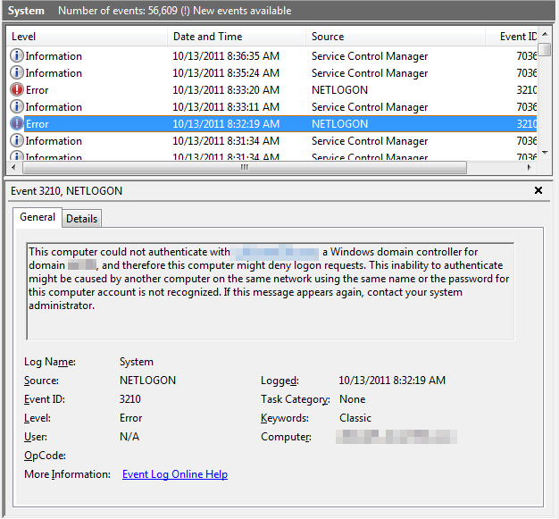Click the information icon at 8:36:35 AM
Viewport: 559px width, 519px height.
[x=17, y=56]
